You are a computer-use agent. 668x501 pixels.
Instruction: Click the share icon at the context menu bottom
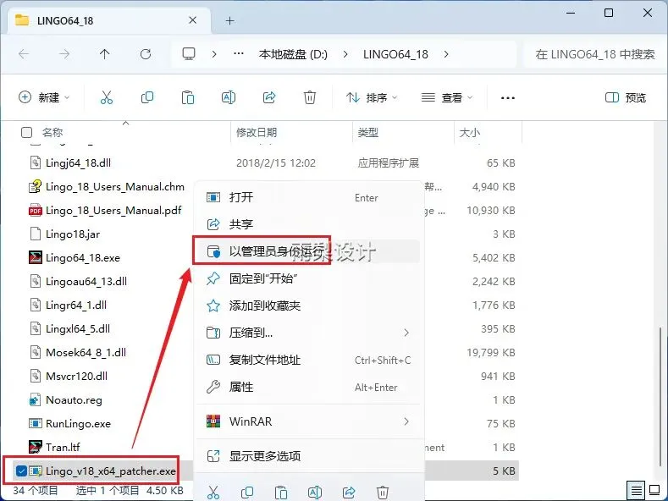[349, 492]
